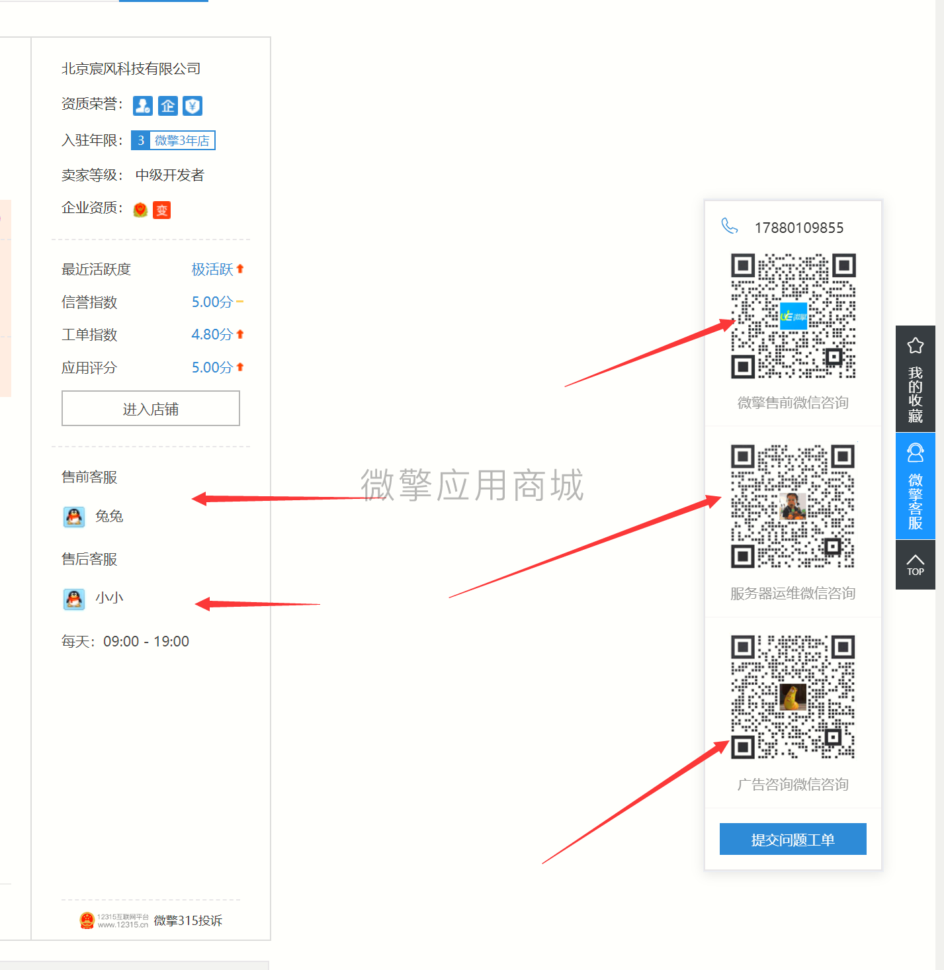Click the QQ penguin icon beside 小小
Viewport: 944px width, 970px height.
(74, 599)
